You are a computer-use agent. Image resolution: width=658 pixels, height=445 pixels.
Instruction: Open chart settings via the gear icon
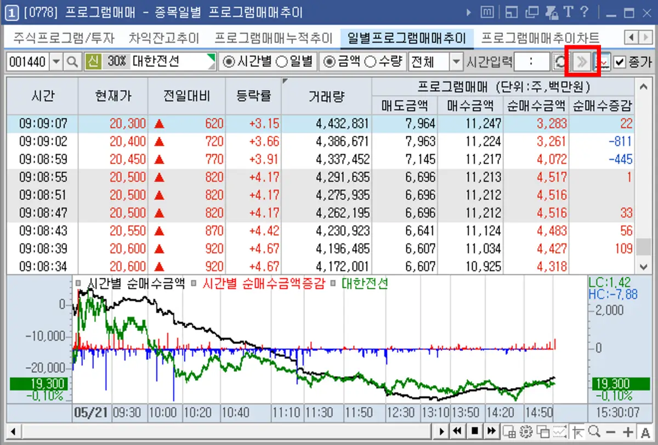(x=526, y=432)
